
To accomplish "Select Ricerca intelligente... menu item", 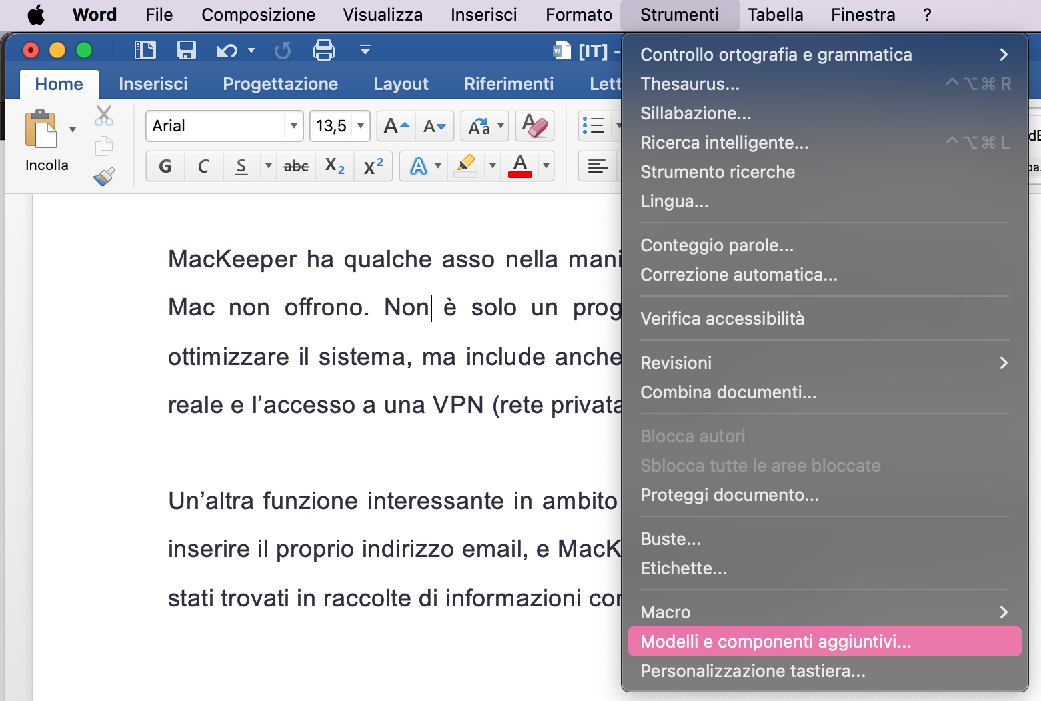I will click(x=825, y=143).
